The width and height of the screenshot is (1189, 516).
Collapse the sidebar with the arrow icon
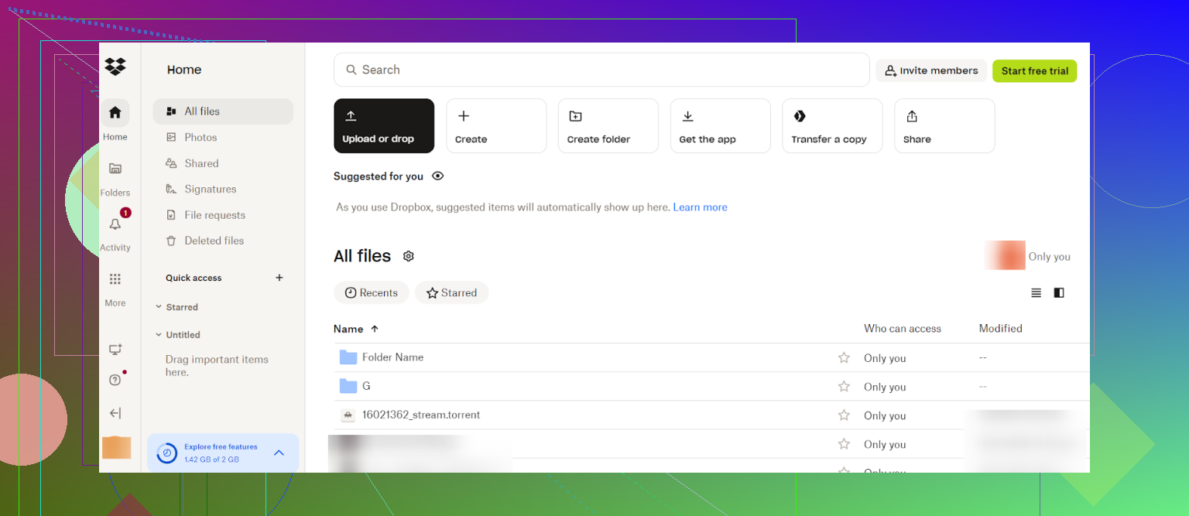115,413
